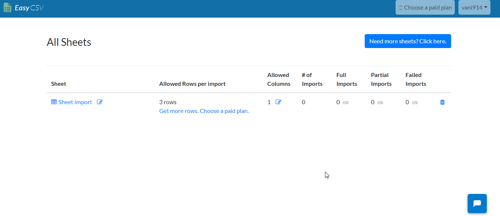Click the Sheet column header
500x216 pixels.
click(x=58, y=84)
